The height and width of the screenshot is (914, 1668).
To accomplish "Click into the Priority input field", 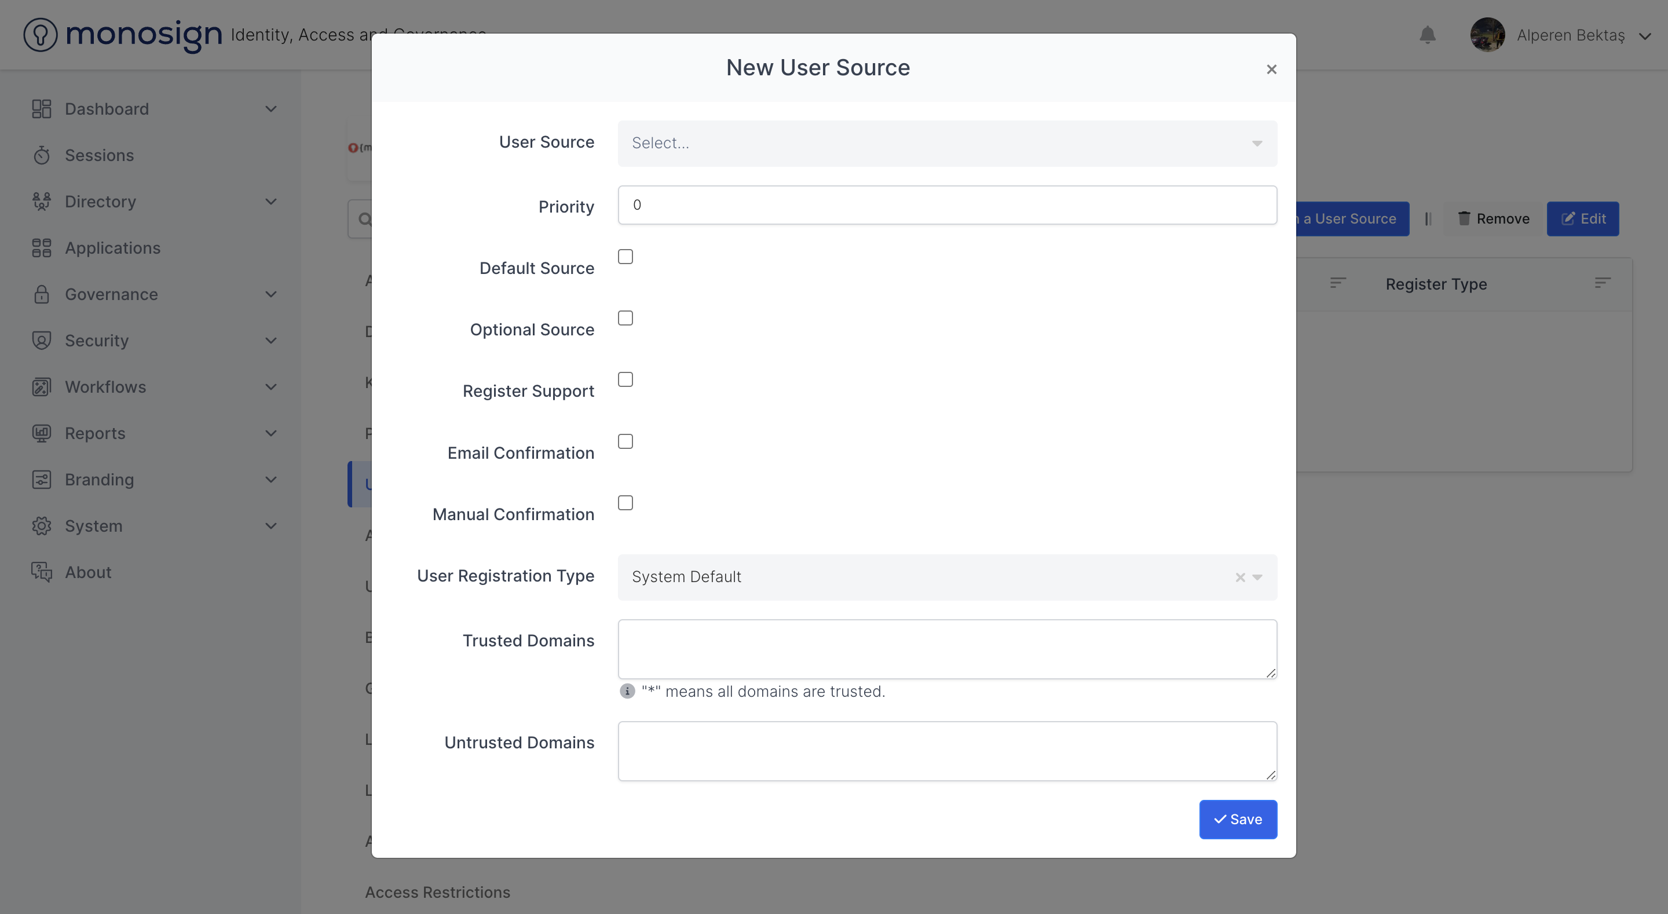I will coord(947,206).
